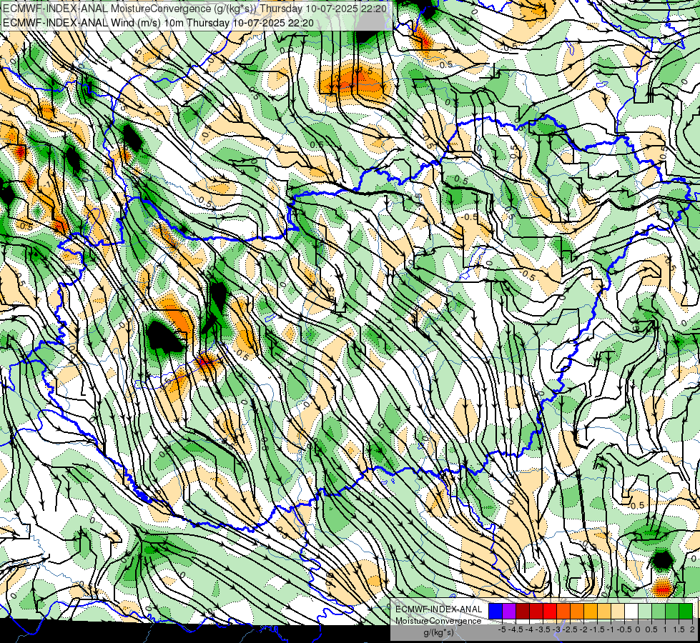
Task: Click the -3.5 tick label on the legend scale
Action: [543, 629]
